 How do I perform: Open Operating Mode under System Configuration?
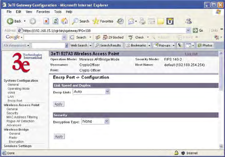[18, 88]
